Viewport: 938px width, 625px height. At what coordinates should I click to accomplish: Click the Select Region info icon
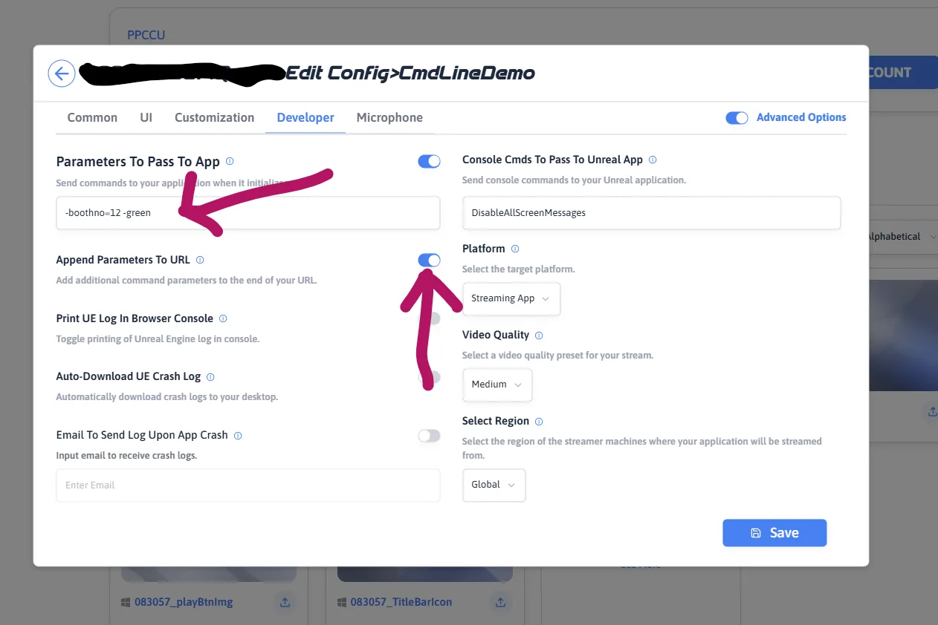(539, 422)
